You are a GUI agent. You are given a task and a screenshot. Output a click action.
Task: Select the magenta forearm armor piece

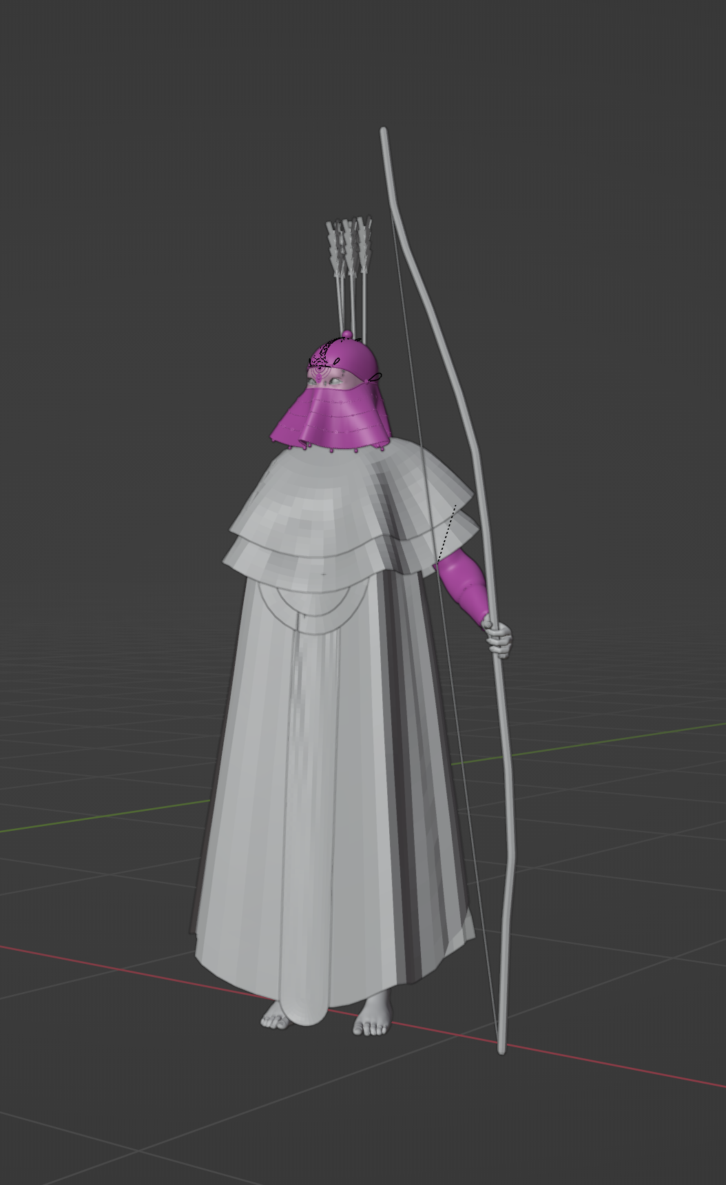click(464, 586)
